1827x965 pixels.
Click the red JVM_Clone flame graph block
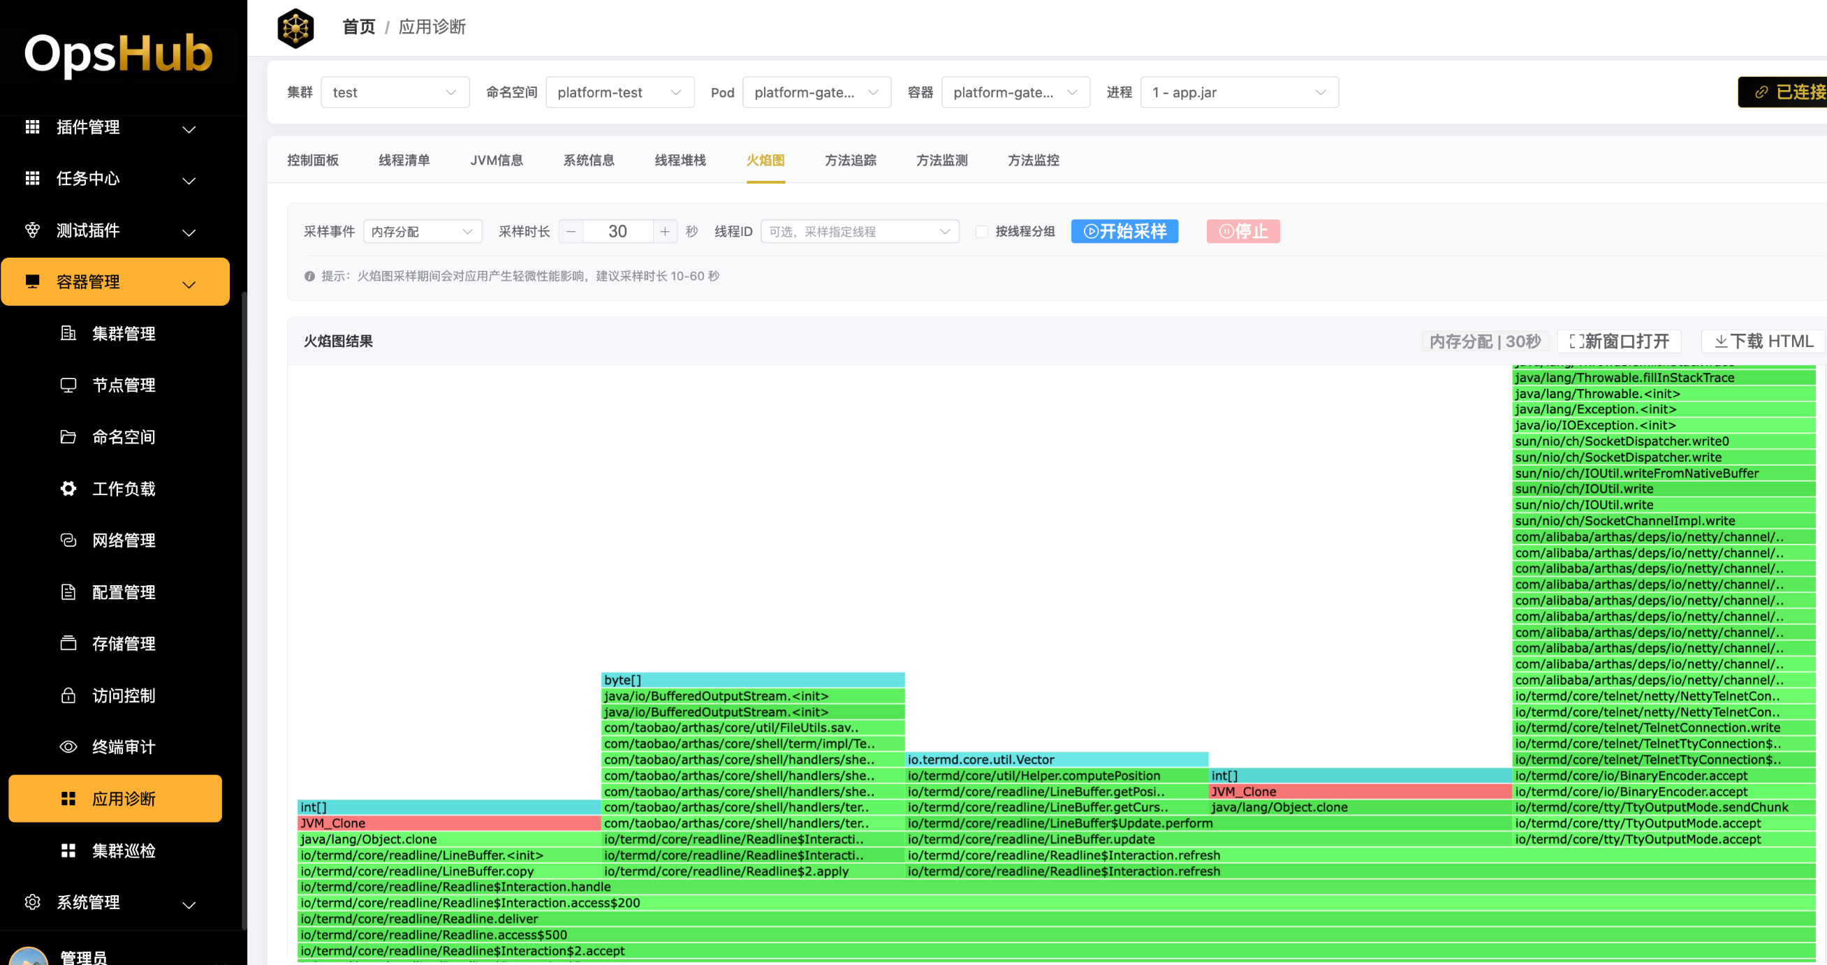[x=448, y=823]
